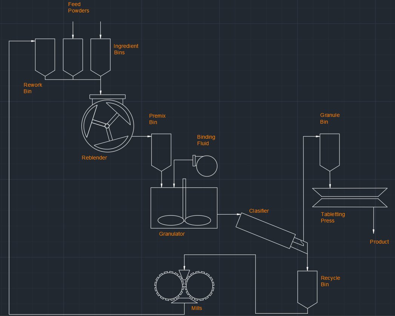395x316 pixels.
Task: Click the Recycle Bin label
Action: (330, 281)
